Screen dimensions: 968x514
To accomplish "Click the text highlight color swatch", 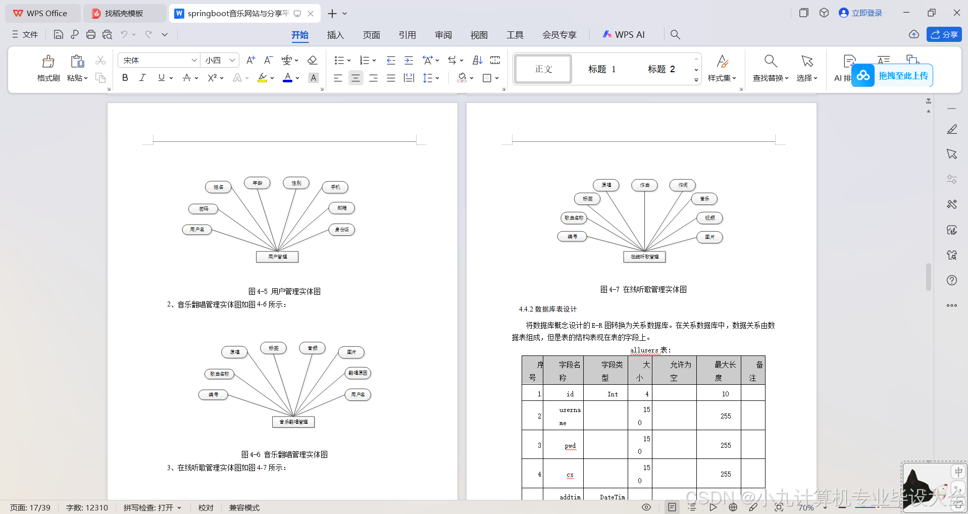I will 262,78.
